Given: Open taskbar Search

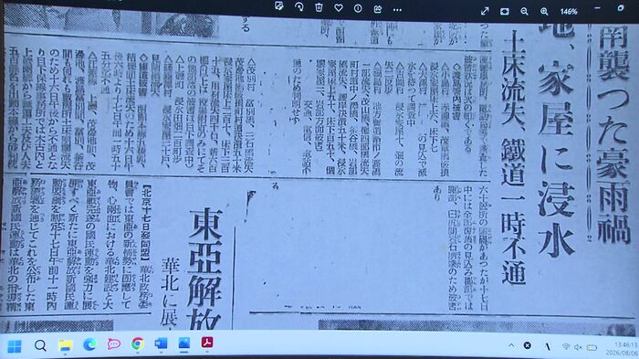Looking at the screenshot, I should [40, 346].
